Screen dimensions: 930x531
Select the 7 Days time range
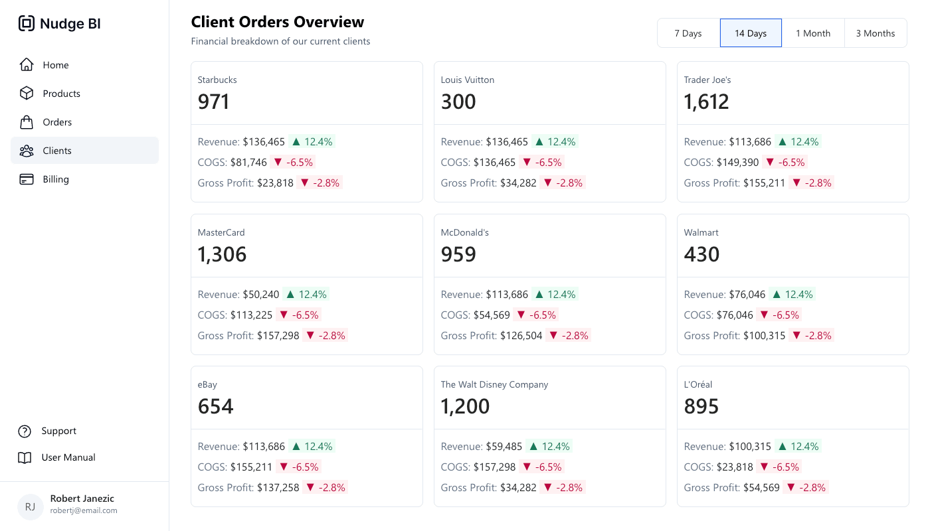click(688, 33)
